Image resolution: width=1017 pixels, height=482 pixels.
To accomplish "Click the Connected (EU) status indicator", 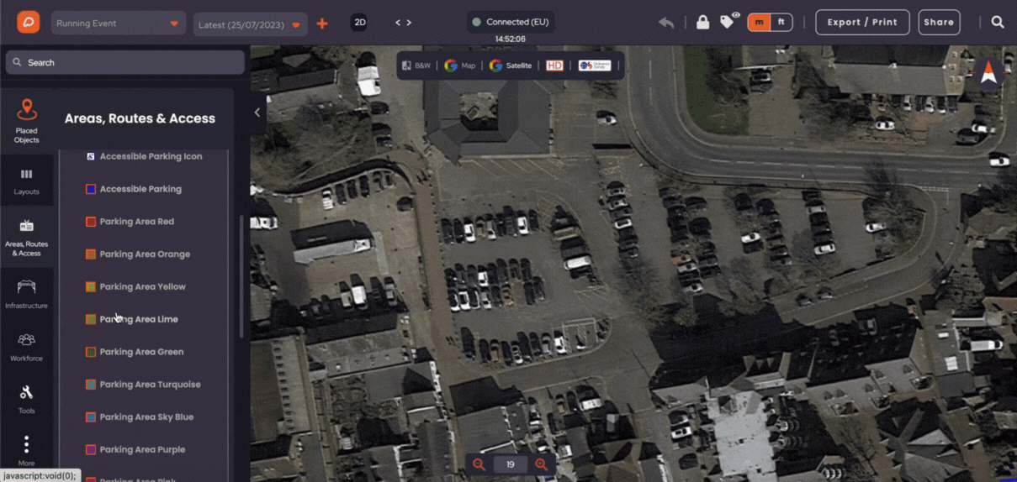I will coord(511,22).
